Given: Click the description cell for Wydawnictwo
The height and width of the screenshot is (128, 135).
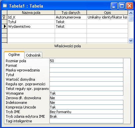Looking at the screenshot, I should tap(107, 26).
